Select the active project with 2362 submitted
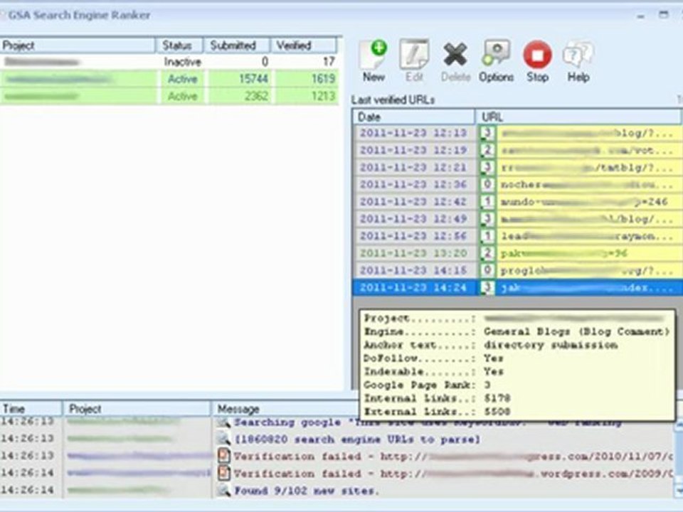Viewport: 683px width, 512px height. pos(169,96)
